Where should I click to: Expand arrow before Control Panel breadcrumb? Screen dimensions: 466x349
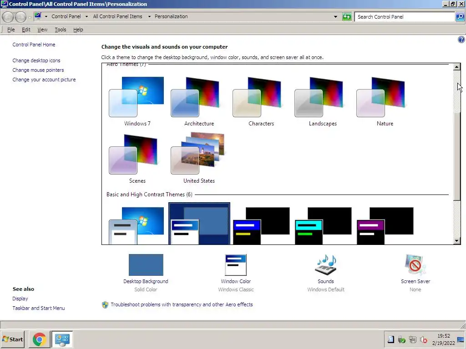46,17
